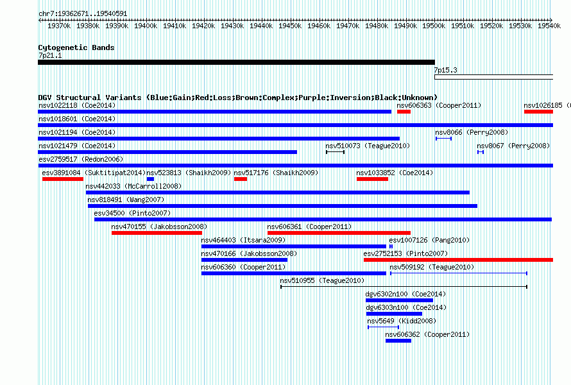Viewport: 571px width, 385px height.
Task: Select the blue esv34500 gain bar
Action: coord(323,219)
